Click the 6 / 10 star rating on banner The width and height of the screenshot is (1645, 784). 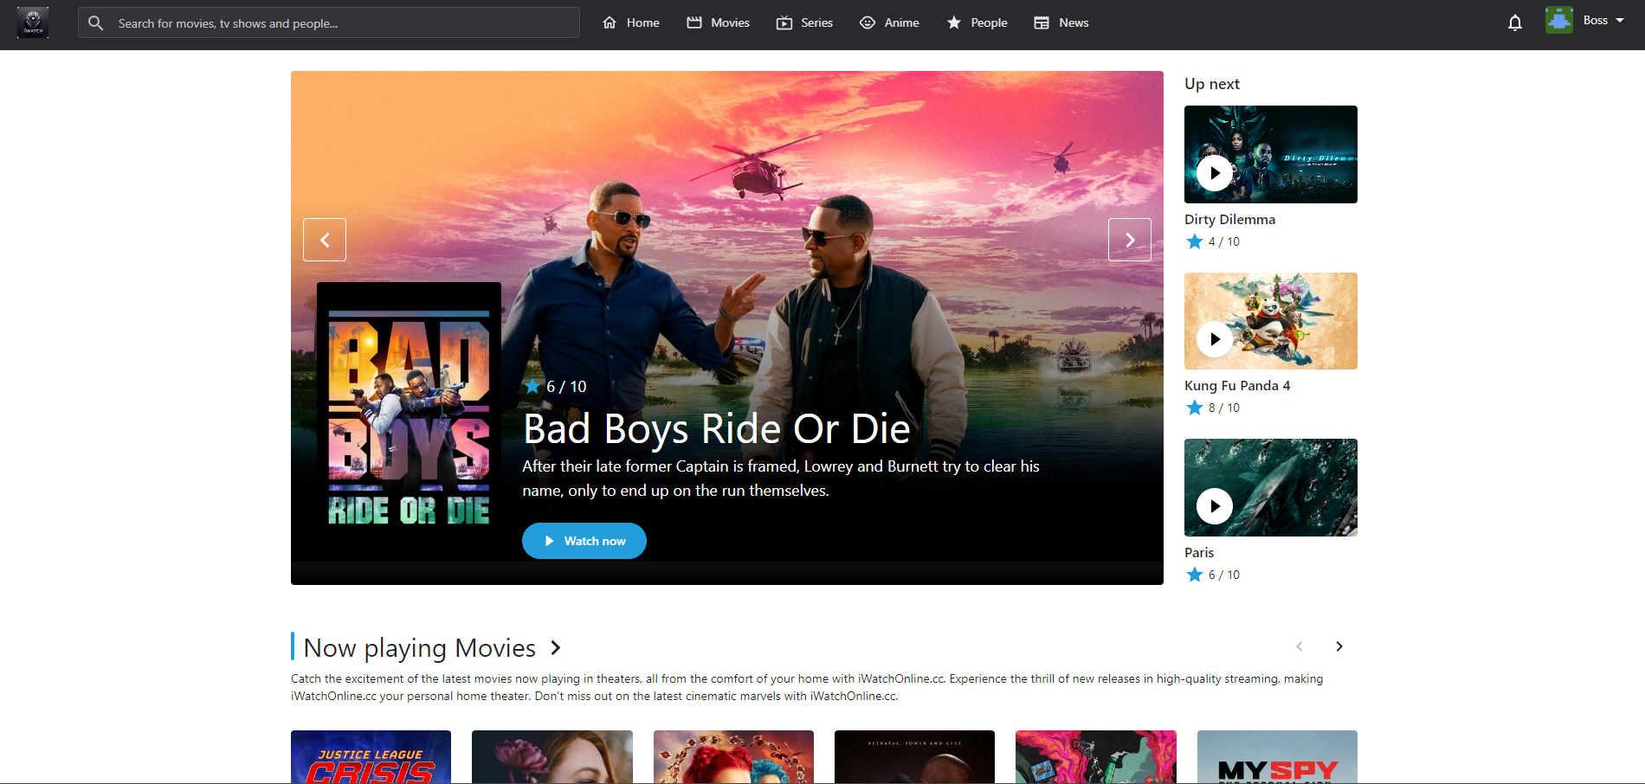coord(556,386)
